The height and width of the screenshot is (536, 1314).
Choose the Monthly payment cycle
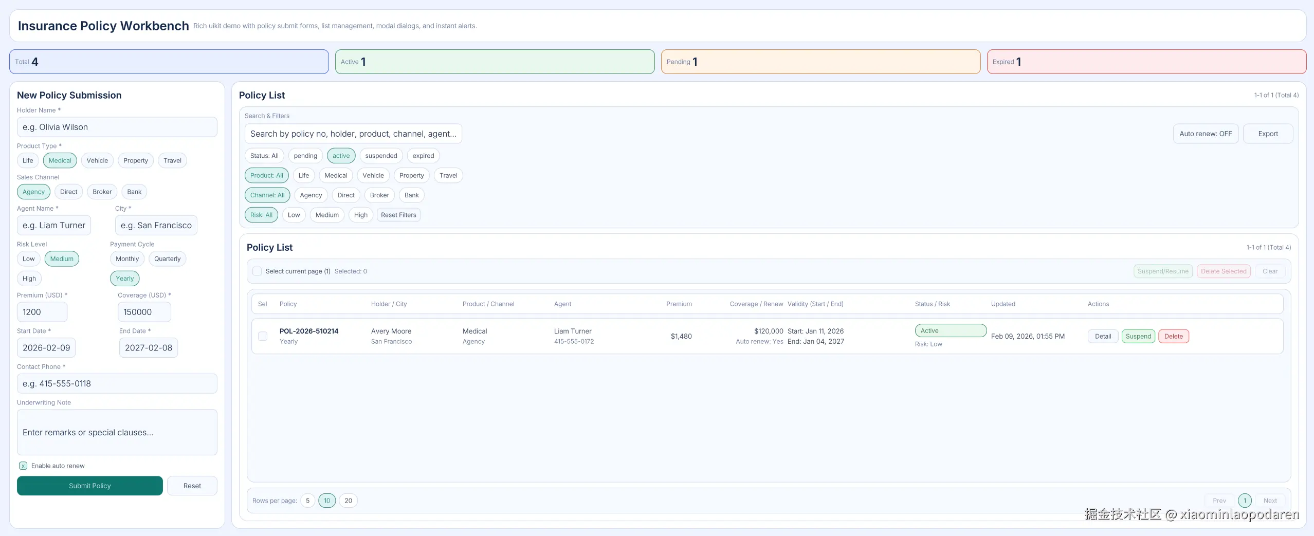(x=127, y=258)
